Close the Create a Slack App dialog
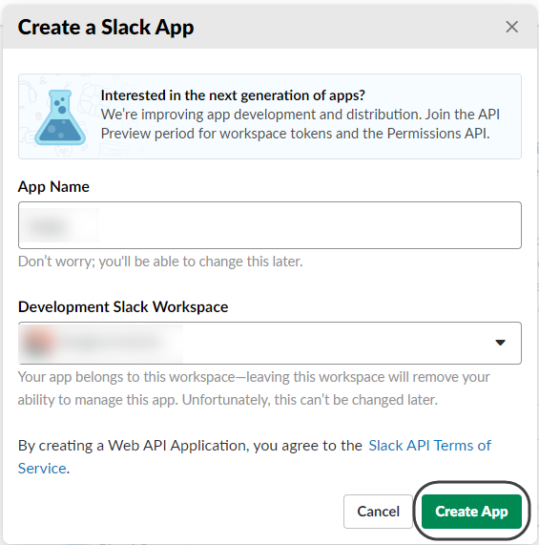Viewport: 539px width, 545px height. [511, 27]
